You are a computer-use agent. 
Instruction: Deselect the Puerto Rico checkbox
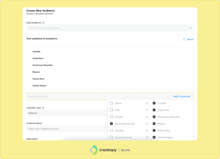coord(154,130)
